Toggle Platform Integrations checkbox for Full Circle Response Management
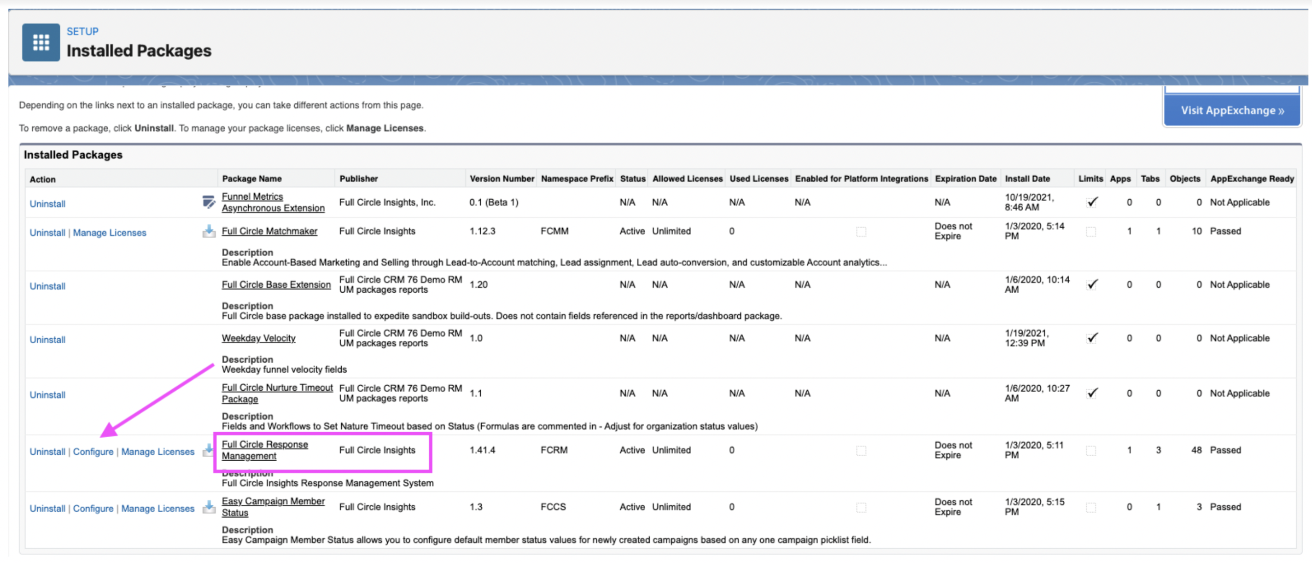Image resolution: width=1312 pixels, height=563 pixels. point(861,451)
